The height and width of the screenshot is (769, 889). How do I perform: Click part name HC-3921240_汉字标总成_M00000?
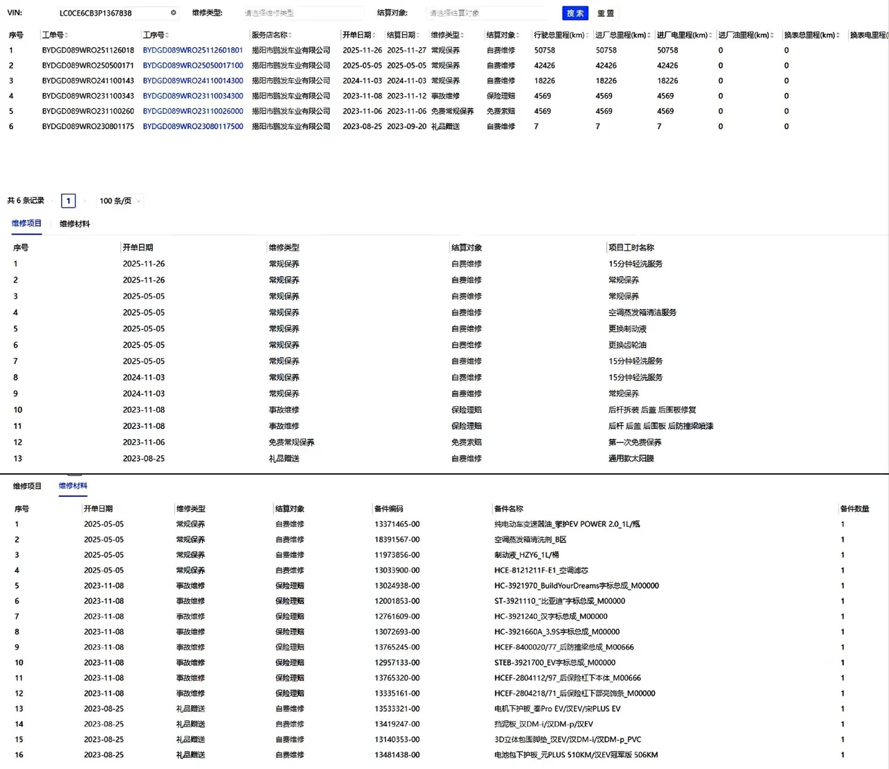[551, 616]
